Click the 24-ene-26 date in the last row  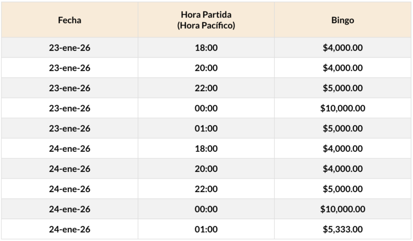point(69,229)
